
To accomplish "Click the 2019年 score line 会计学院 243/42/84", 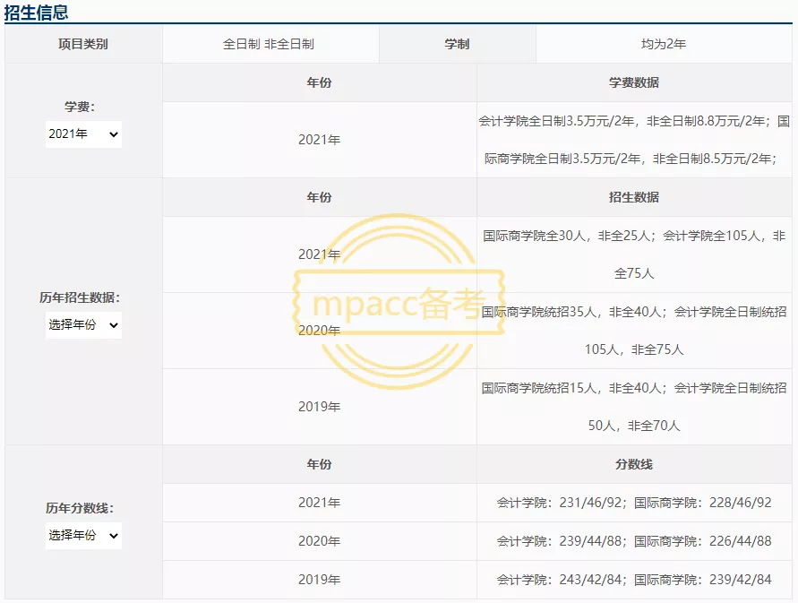I will click(x=635, y=581).
